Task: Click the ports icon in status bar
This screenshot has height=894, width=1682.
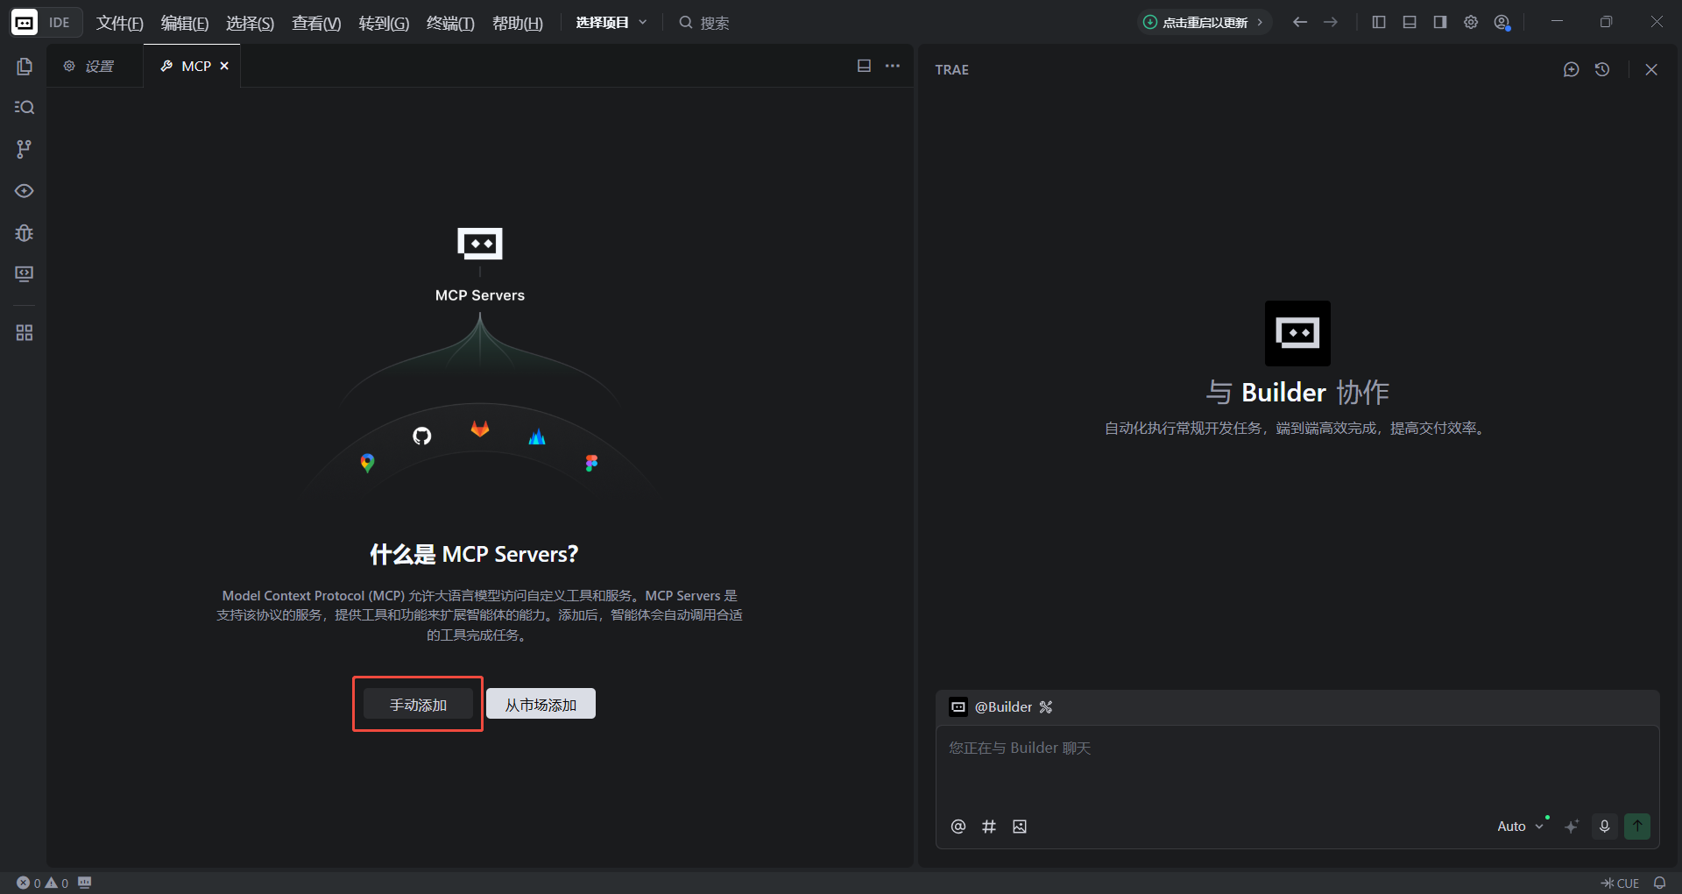Action: 84,883
